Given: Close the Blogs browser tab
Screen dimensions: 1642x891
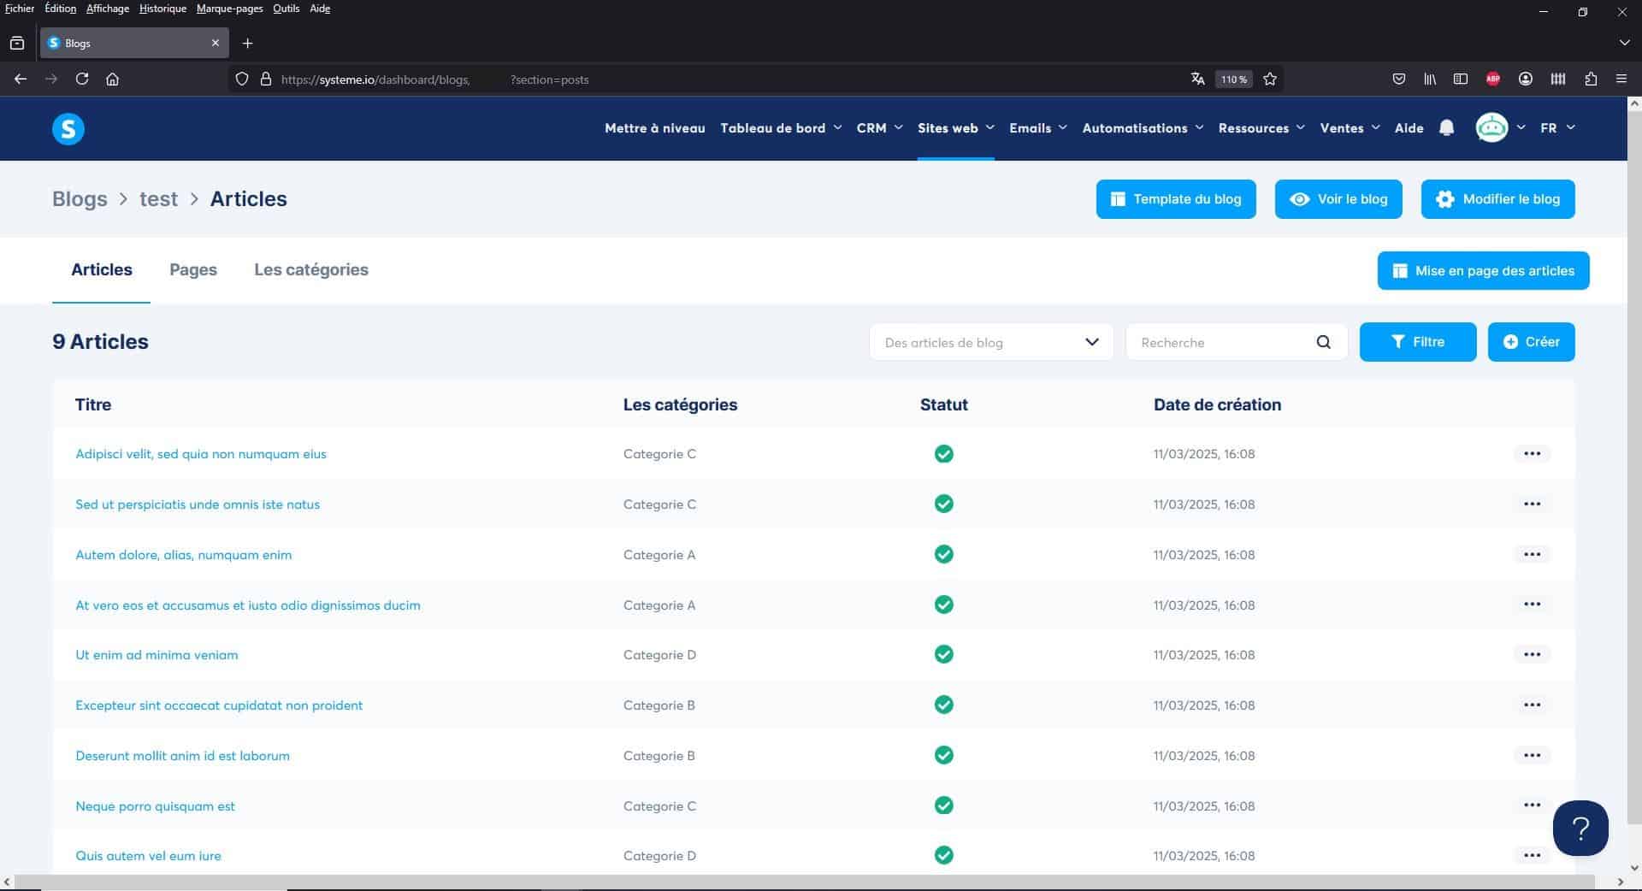Looking at the screenshot, I should (216, 43).
